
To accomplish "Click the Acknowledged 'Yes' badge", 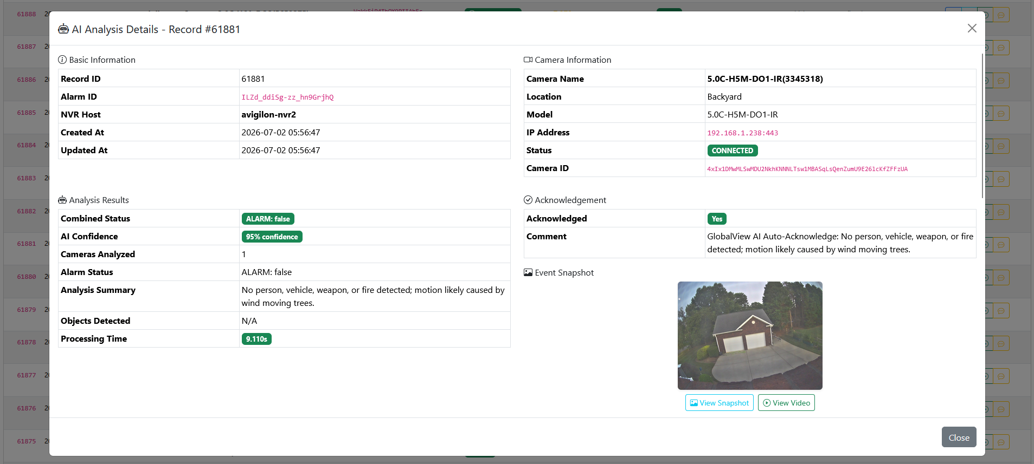I will [x=717, y=219].
